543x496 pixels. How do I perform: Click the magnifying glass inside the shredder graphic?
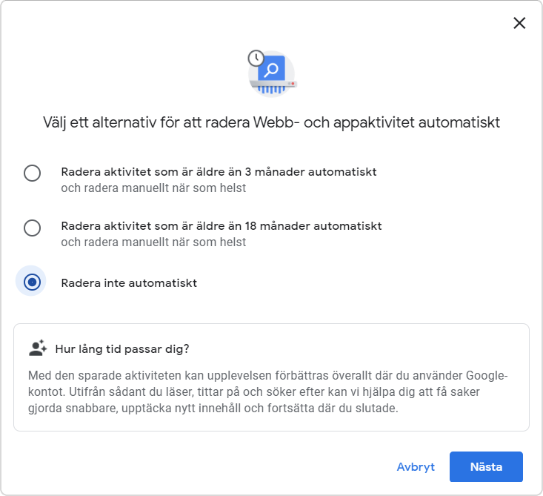[x=271, y=70]
